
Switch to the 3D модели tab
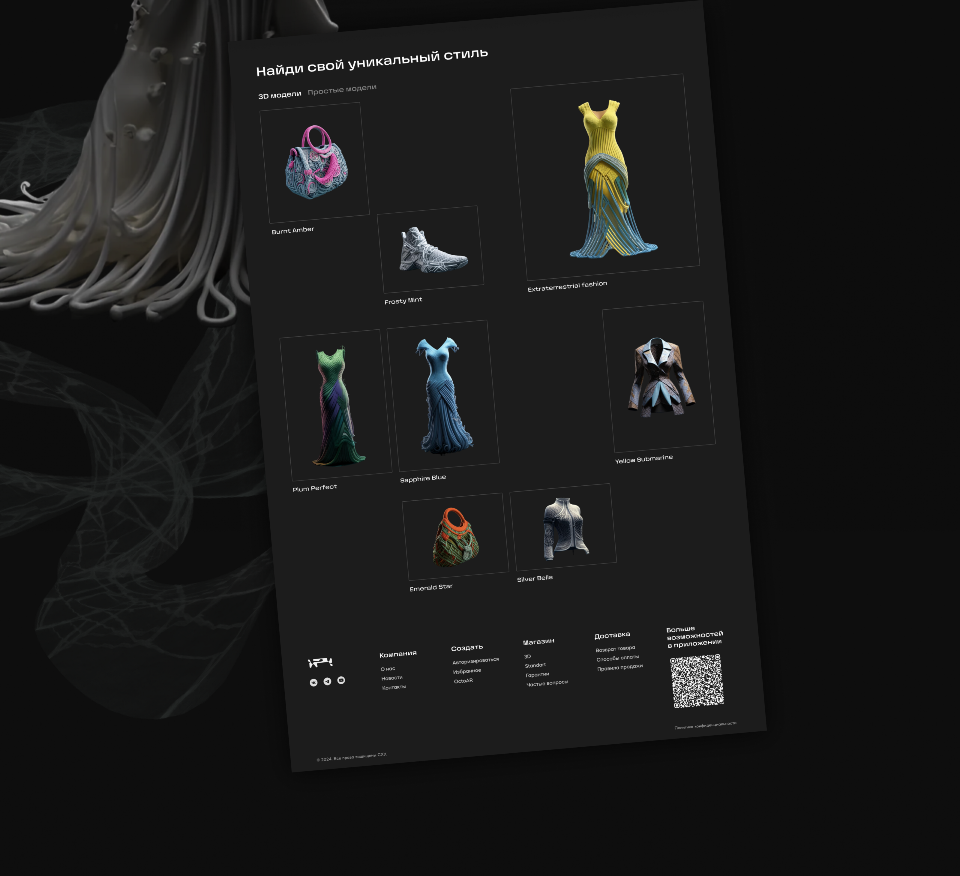[x=280, y=95]
